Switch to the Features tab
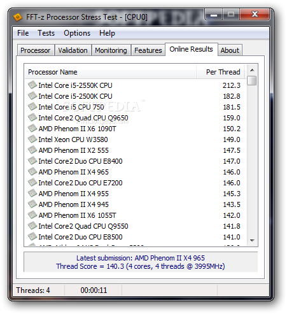The image size is (287, 314). [148, 50]
